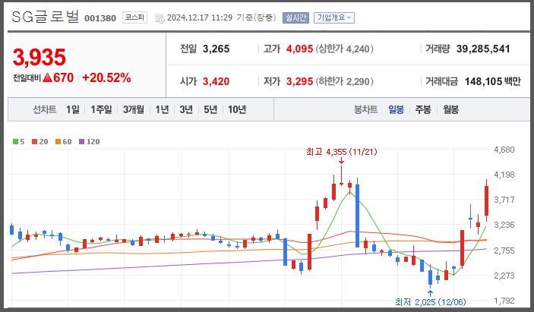534x312 pixels.
Task: Click the 전일 value 3,265
Action: [216, 49]
